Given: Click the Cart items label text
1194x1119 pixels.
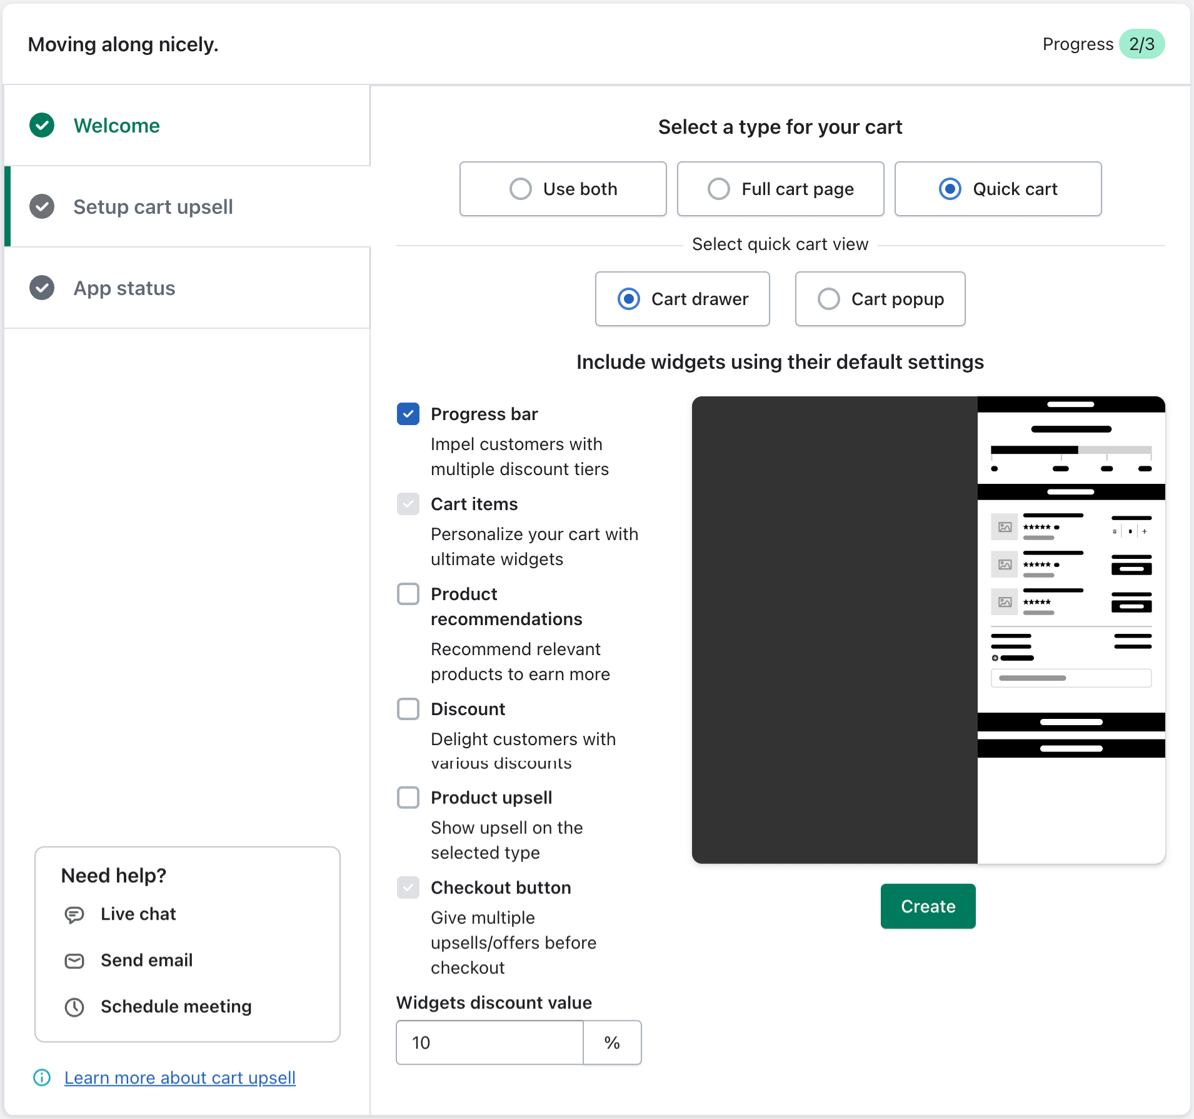Looking at the screenshot, I should click(x=474, y=504).
